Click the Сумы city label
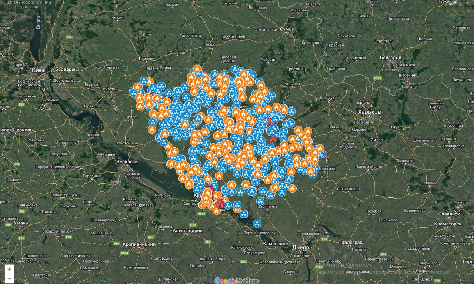 pos(286,29)
